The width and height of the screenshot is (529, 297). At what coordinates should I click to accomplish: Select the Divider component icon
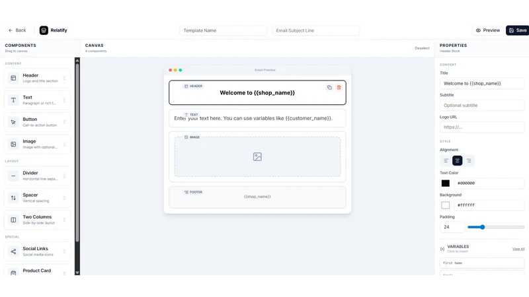pyautogui.click(x=13, y=176)
